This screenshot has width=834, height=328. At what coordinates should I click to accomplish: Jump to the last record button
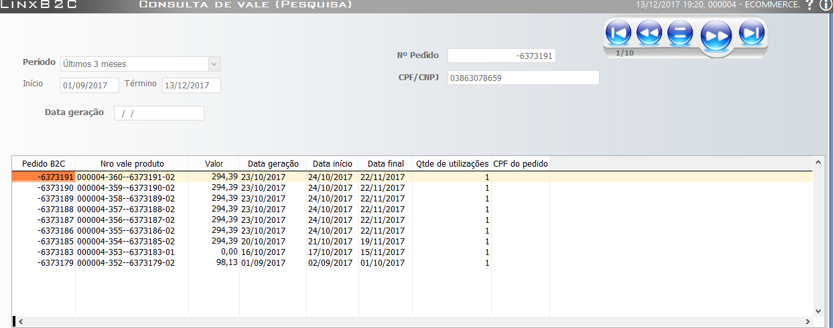pos(752,31)
